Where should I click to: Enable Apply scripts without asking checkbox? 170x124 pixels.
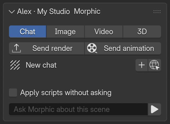pyautogui.click(x=13, y=93)
